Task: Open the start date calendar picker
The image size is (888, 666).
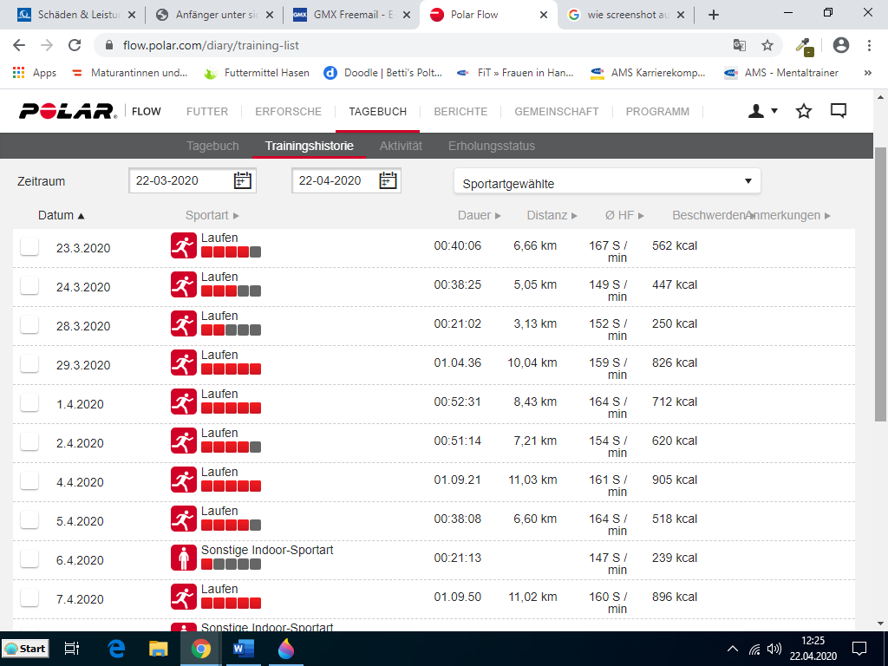Action: (243, 180)
